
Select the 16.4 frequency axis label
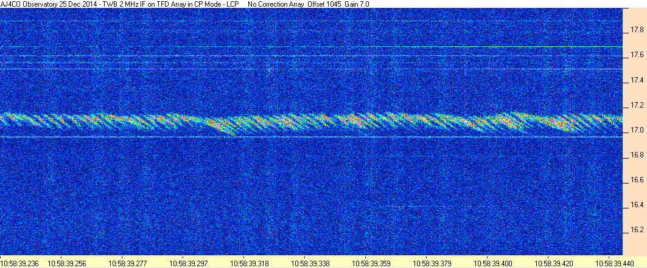(x=637, y=205)
